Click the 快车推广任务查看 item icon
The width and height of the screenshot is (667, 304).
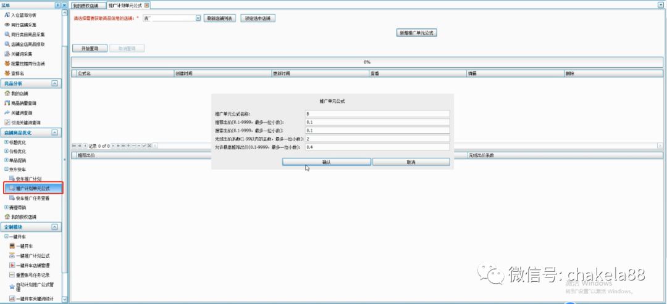click(x=12, y=198)
